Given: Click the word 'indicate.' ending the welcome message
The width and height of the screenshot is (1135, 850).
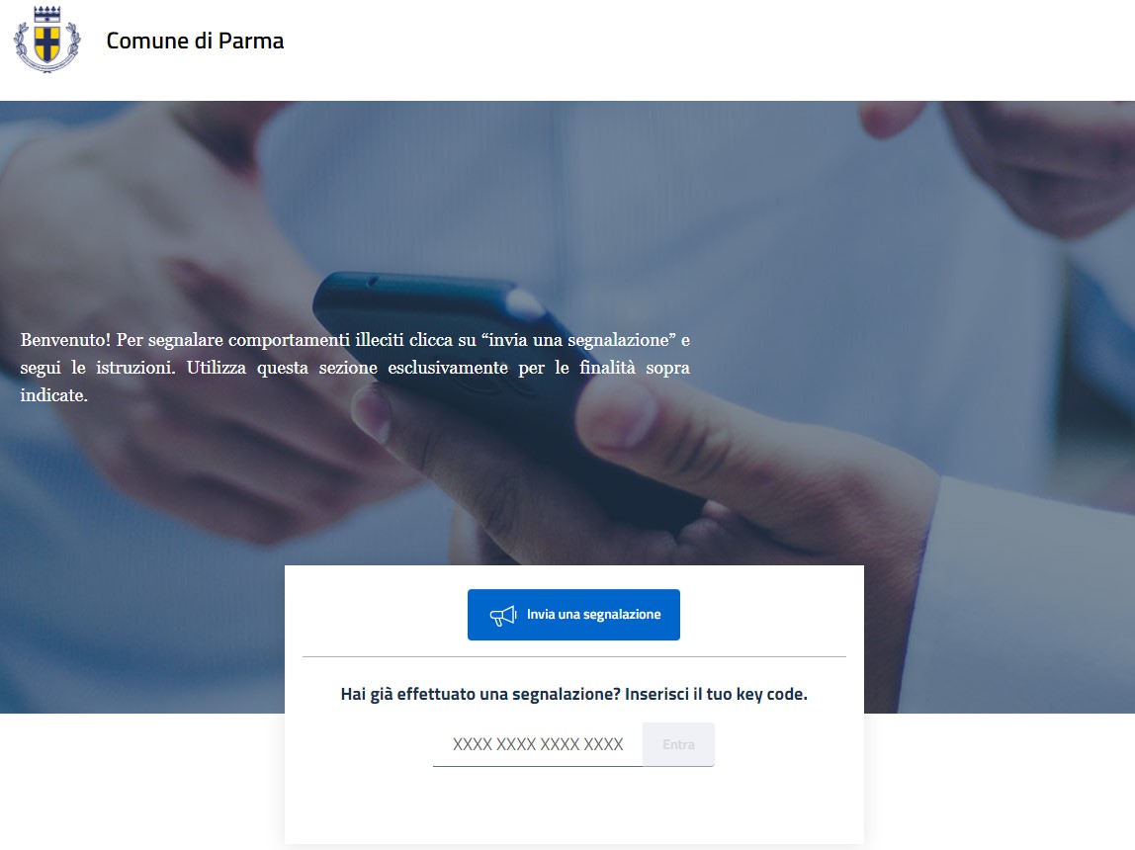Looking at the screenshot, I should tap(53, 395).
